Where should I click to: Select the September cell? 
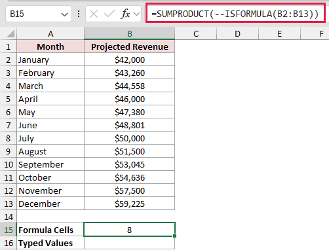(50, 164)
